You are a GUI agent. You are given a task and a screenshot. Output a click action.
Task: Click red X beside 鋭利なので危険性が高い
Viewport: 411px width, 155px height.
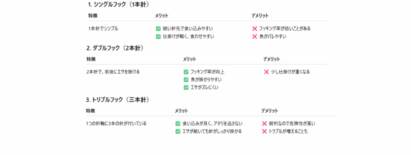click(265, 123)
